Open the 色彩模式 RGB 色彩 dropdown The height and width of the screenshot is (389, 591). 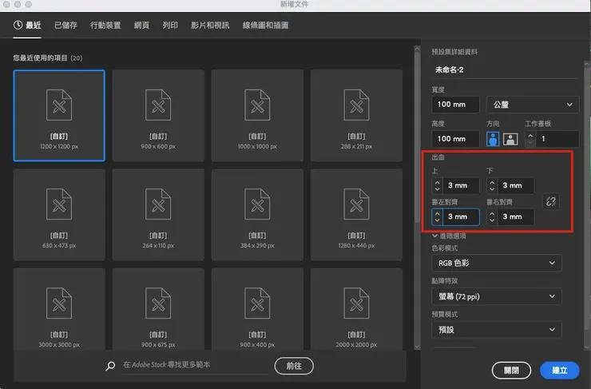[497, 263]
